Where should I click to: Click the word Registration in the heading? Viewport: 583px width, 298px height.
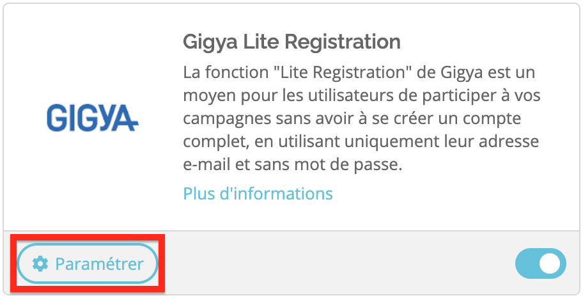tap(343, 42)
